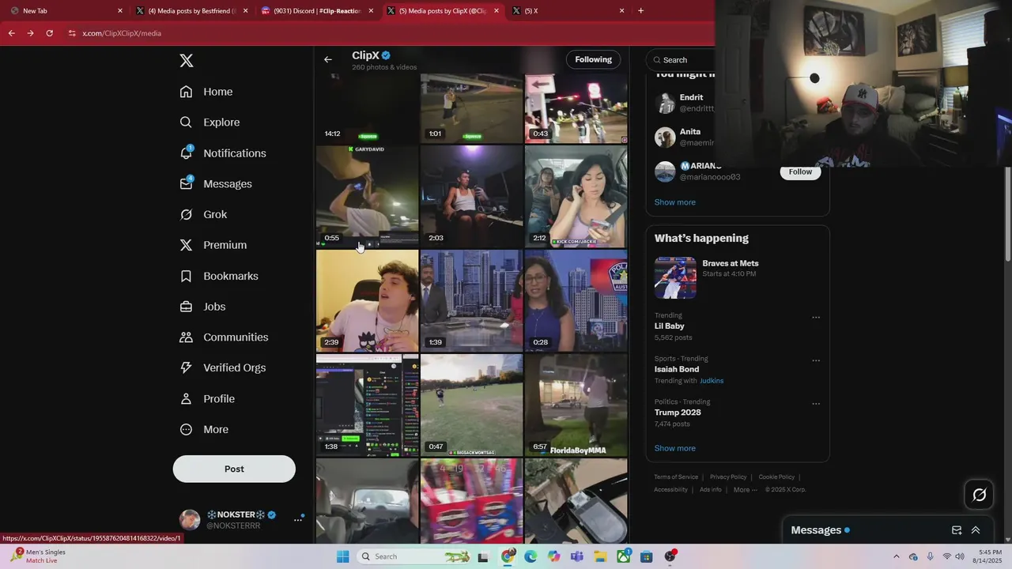Click the Windows Start button
Screen dimensions: 1012x569
tap(342, 556)
